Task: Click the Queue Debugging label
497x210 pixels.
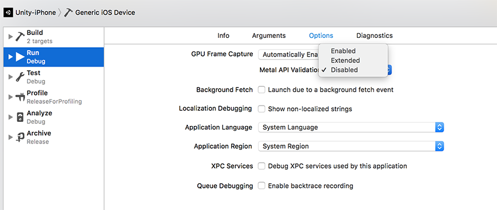Action: click(x=225, y=186)
